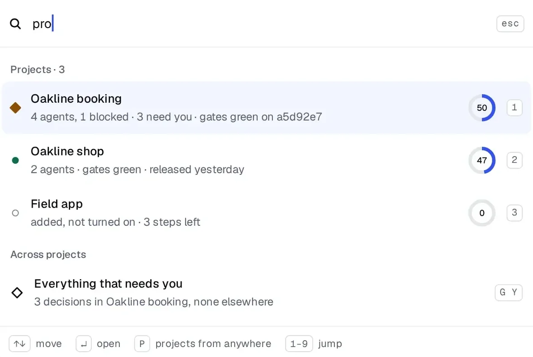Click the 'jump' footer label
Screen dimensions: 533x357
pos(330,344)
